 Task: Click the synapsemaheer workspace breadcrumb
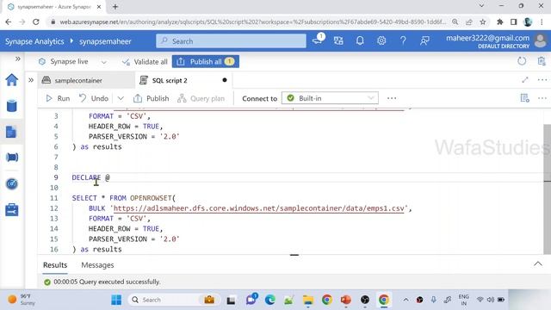105,41
